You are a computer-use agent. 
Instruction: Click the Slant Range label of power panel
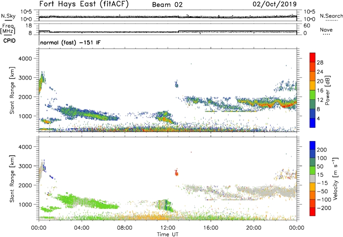[x=12, y=90]
